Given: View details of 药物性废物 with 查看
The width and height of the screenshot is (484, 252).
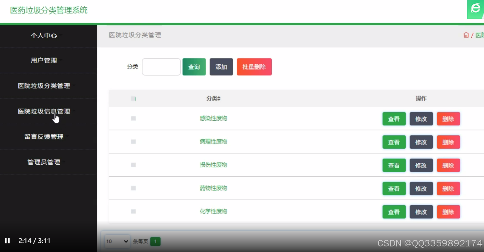Looking at the screenshot, I should pyautogui.click(x=394, y=189).
